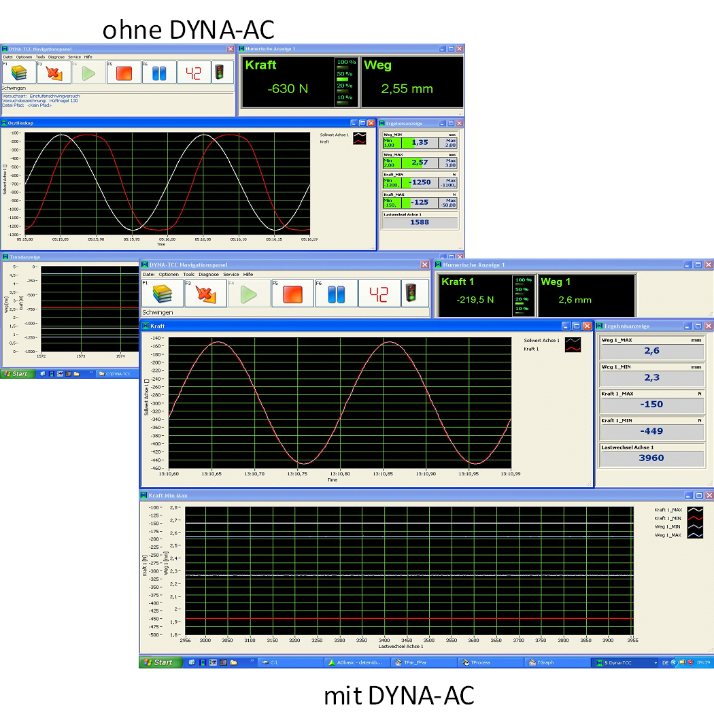The height and width of the screenshot is (714, 714).
Task: Open Hilfe menu in panel above Kraft window
Action: click(248, 274)
